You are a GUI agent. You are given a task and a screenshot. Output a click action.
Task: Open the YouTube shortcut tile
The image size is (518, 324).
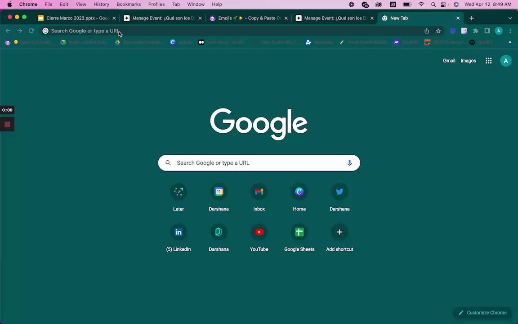(x=259, y=238)
